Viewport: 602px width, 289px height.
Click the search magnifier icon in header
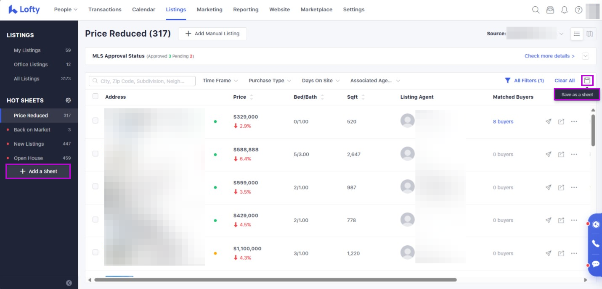(x=536, y=10)
